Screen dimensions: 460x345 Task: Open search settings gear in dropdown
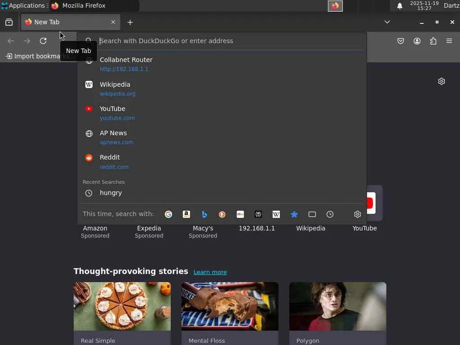click(x=357, y=214)
